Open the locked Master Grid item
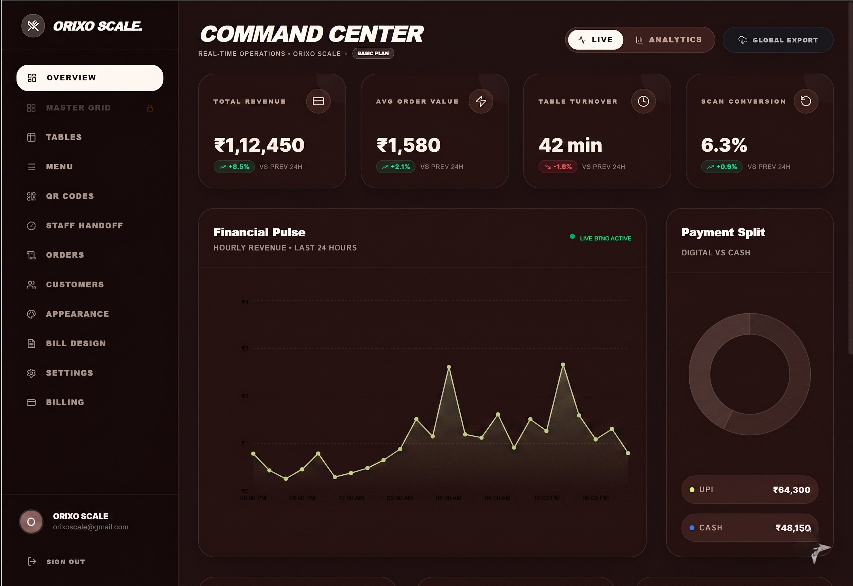Viewport: 853px width, 586px height. 90,108
